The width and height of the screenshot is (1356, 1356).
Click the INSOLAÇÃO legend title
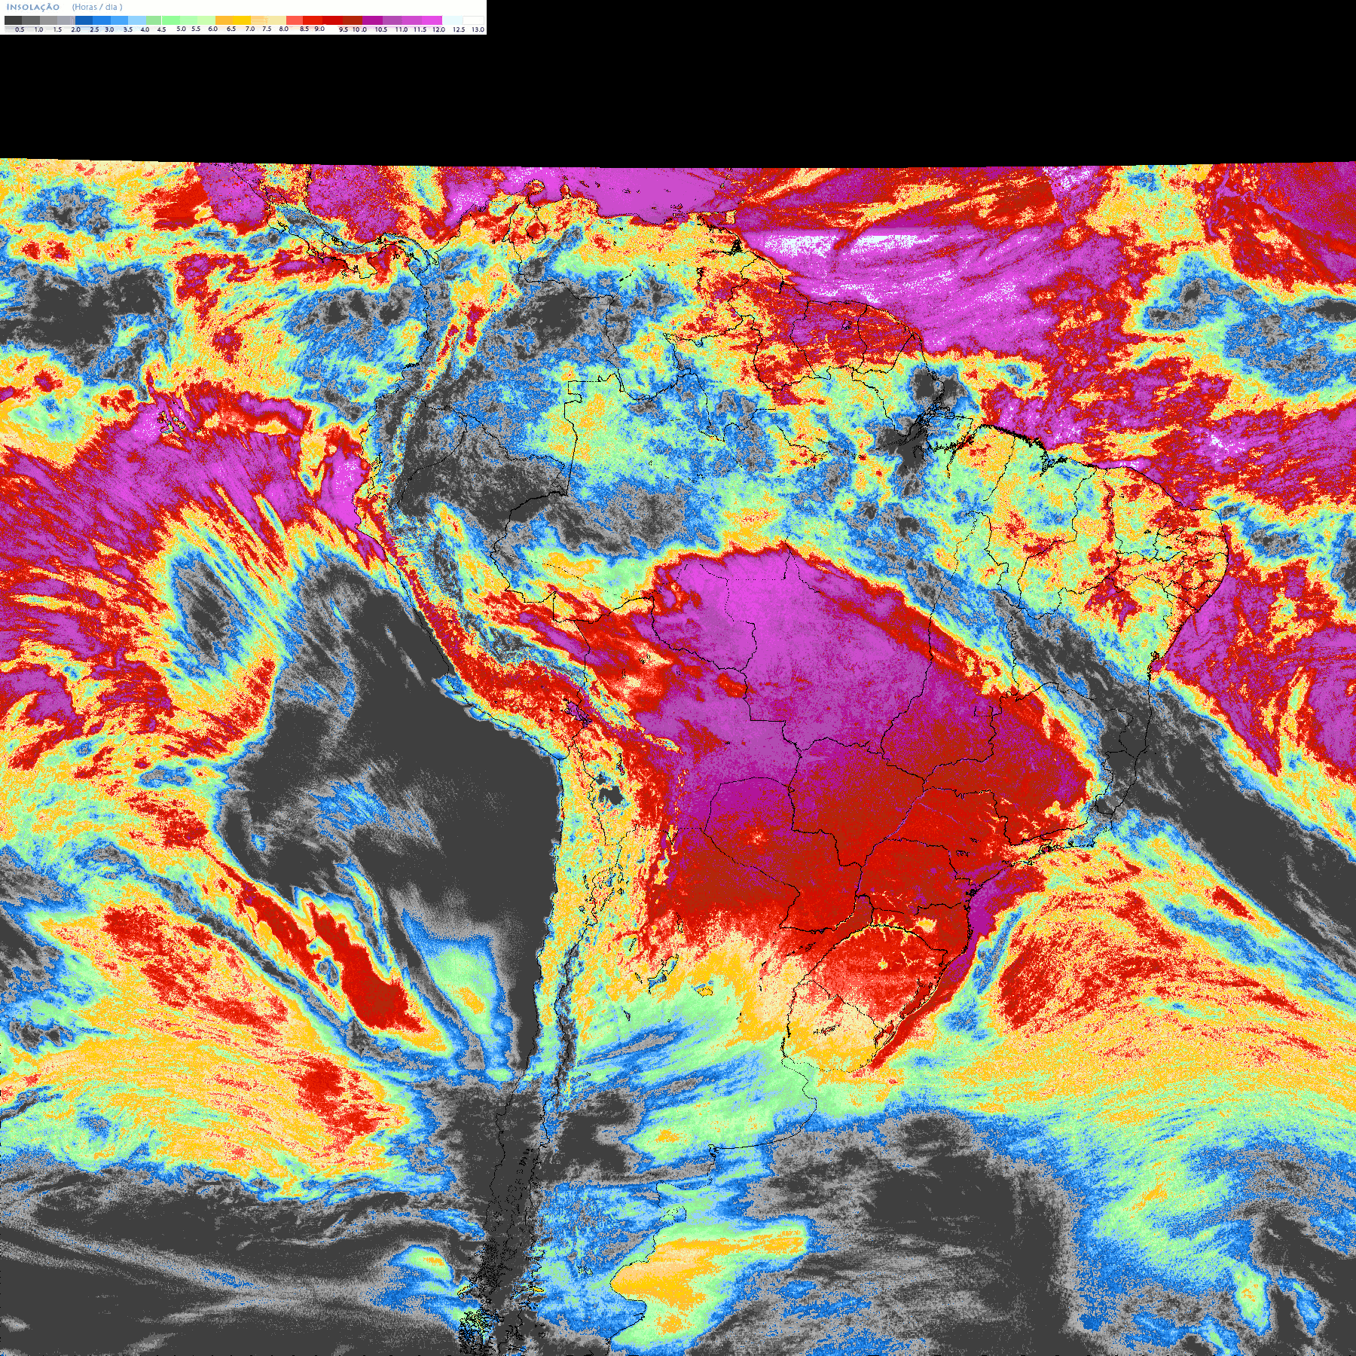point(33,7)
